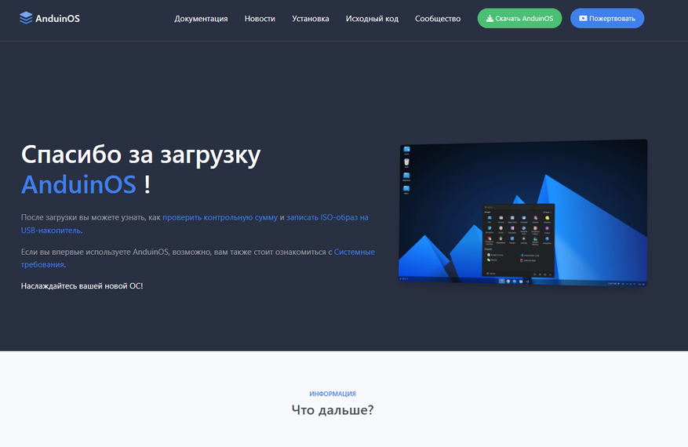Image resolution: width=688 pixels, height=447 pixels.
Task: Open the Сообщество menu
Action: pos(438,18)
